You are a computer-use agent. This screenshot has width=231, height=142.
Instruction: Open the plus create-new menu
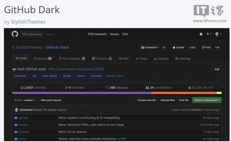pos(209,34)
